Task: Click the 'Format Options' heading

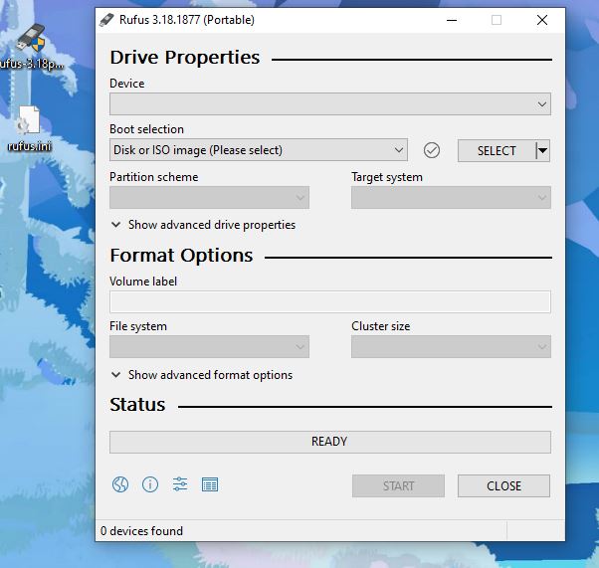Action: (181, 256)
